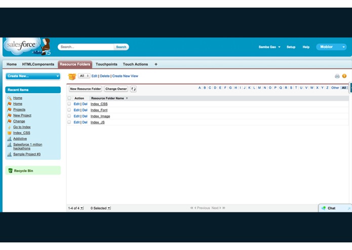Click the orange box Resource Folders icon
352x250 pixels.
pyautogui.click(x=72, y=76)
